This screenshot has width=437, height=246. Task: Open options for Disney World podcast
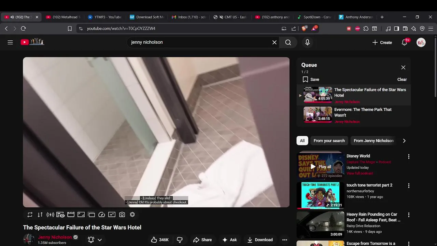409,156
